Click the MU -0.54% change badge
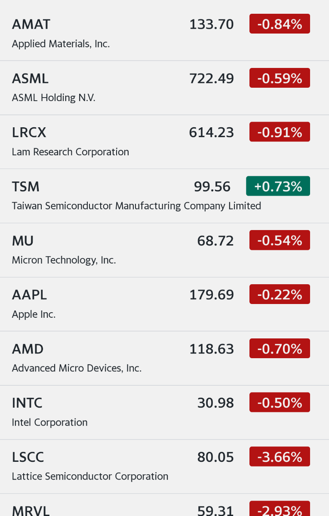 (x=280, y=240)
